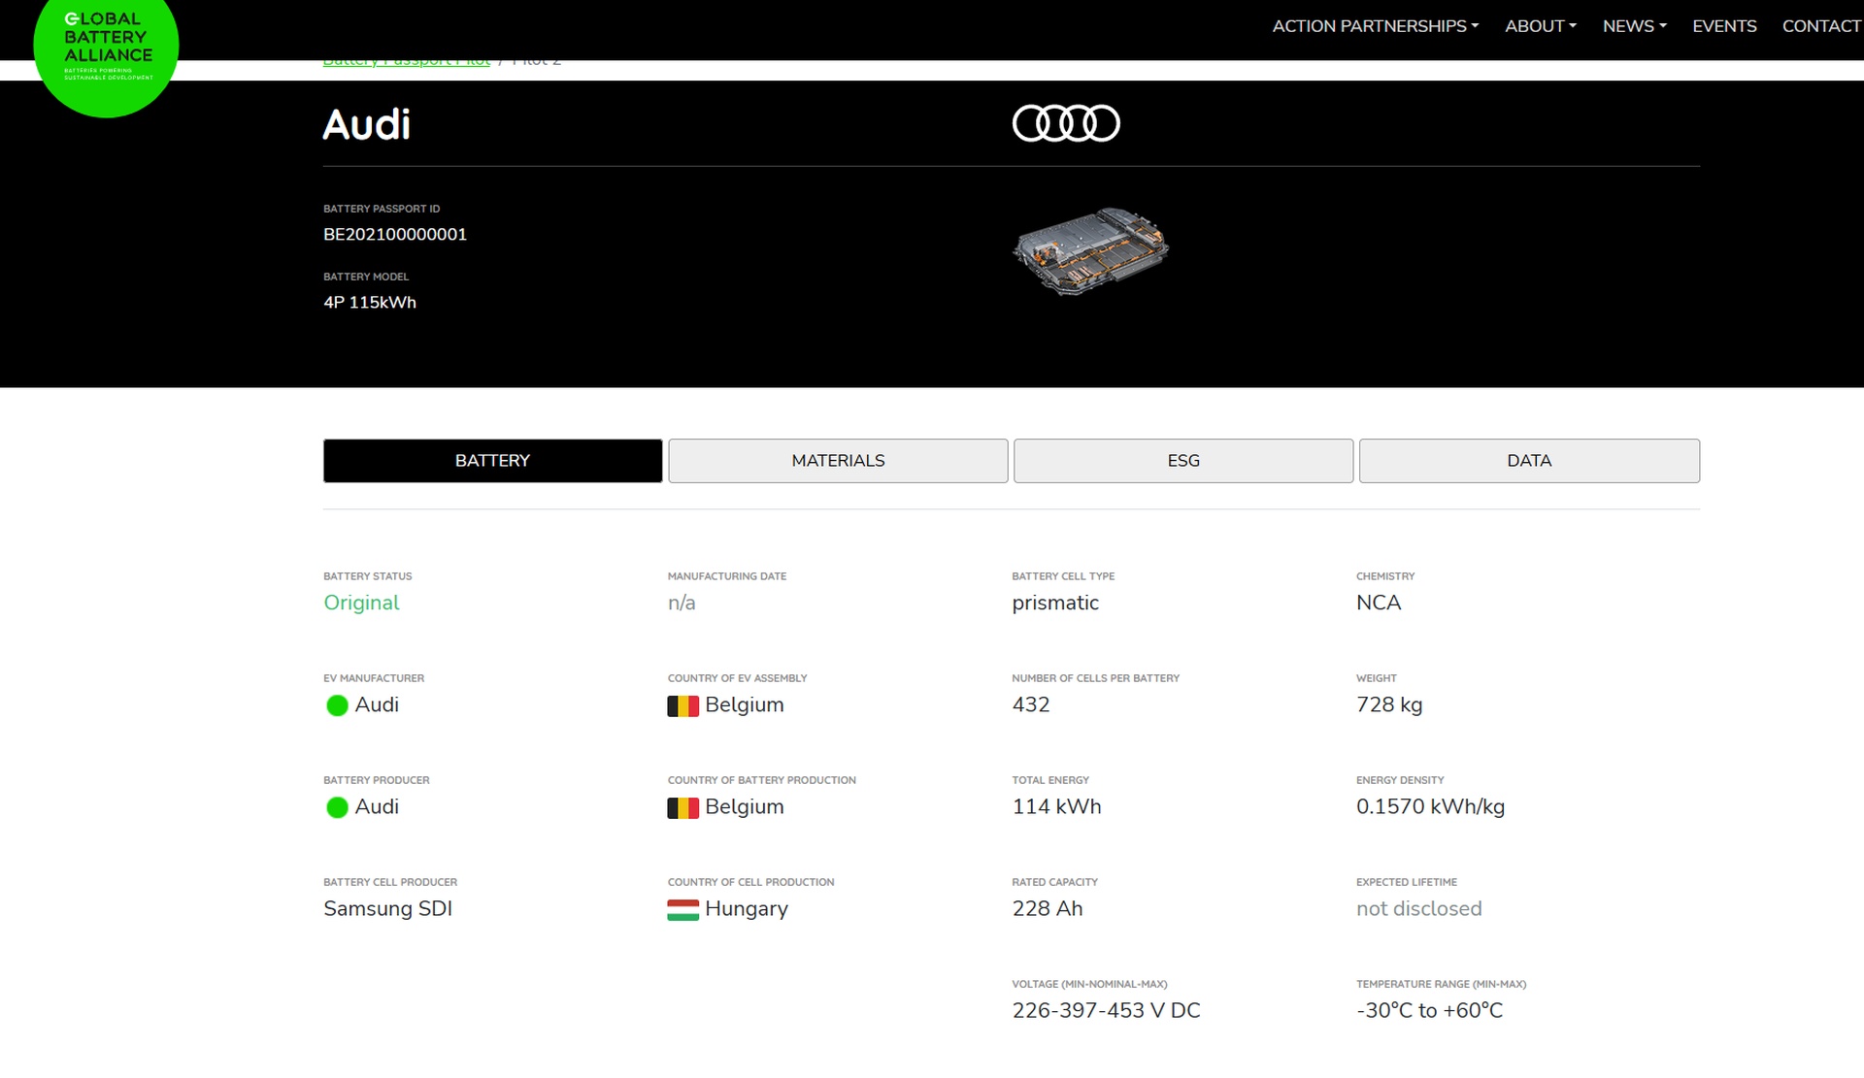This screenshot has width=1864, height=1078.
Task: Click the Audi EV manufacturer name
Action: click(377, 704)
